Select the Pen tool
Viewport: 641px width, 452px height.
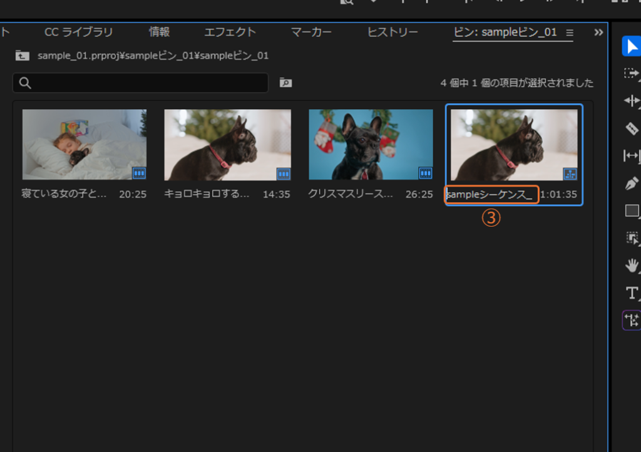631,183
